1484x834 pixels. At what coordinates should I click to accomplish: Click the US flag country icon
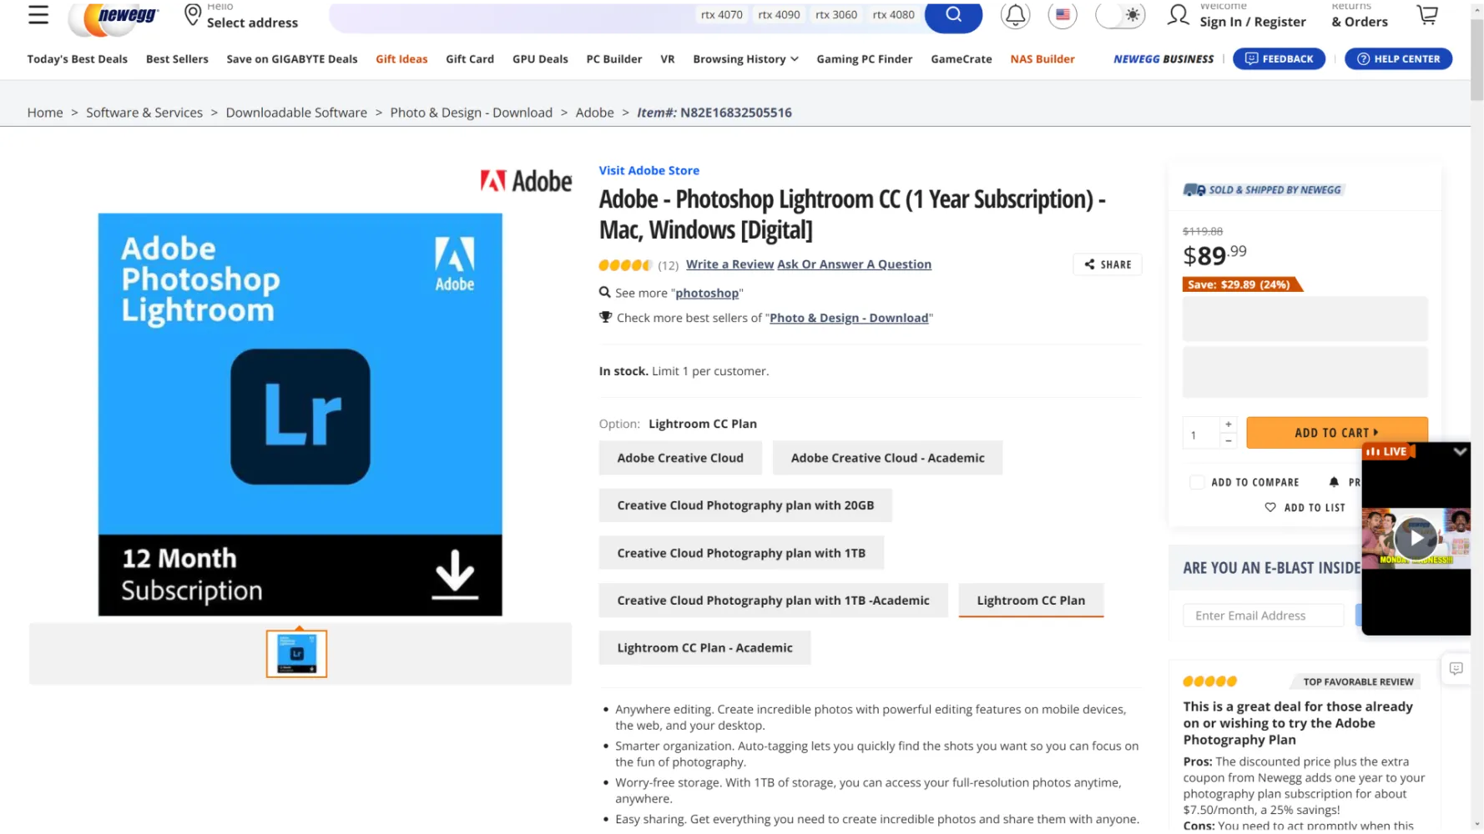click(1063, 15)
